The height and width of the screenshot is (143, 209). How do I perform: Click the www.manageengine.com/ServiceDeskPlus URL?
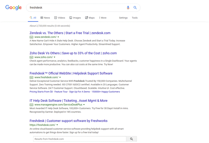[x=58, y=105]
